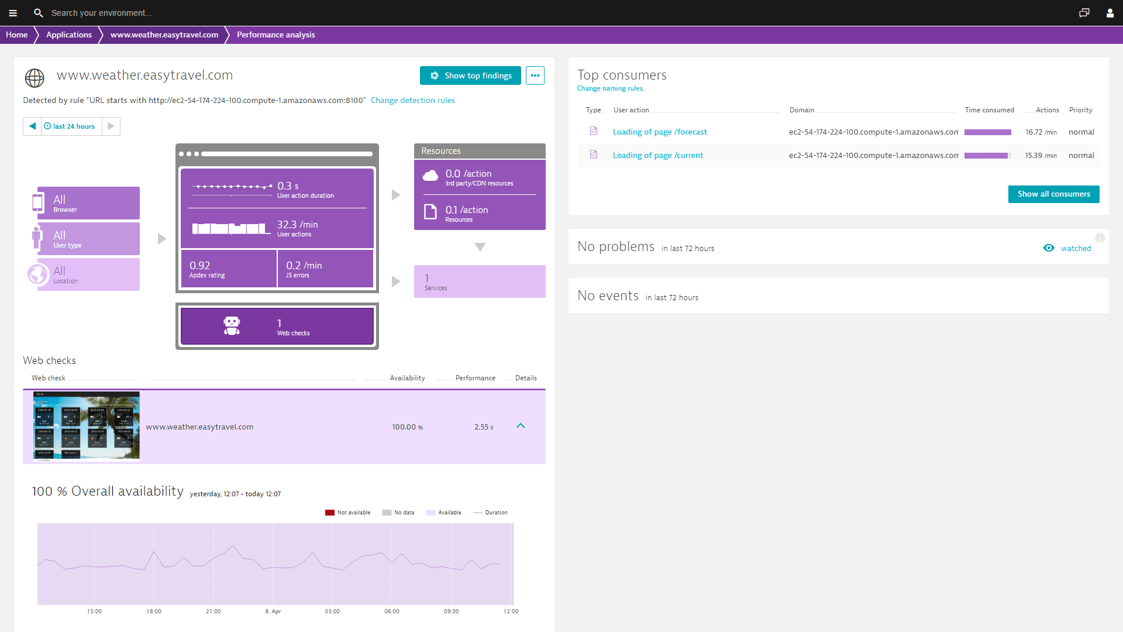
Task: Click the No problems heading
Action: [616, 246]
